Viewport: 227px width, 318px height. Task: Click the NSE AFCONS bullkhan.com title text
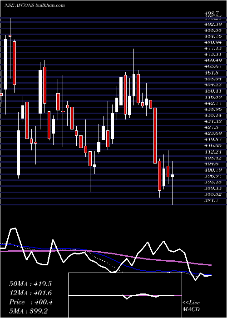point(35,5)
